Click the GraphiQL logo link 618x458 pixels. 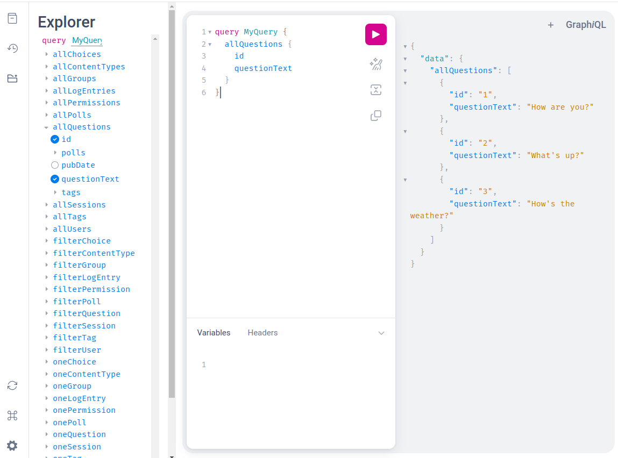pyautogui.click(x=586, y=25)
